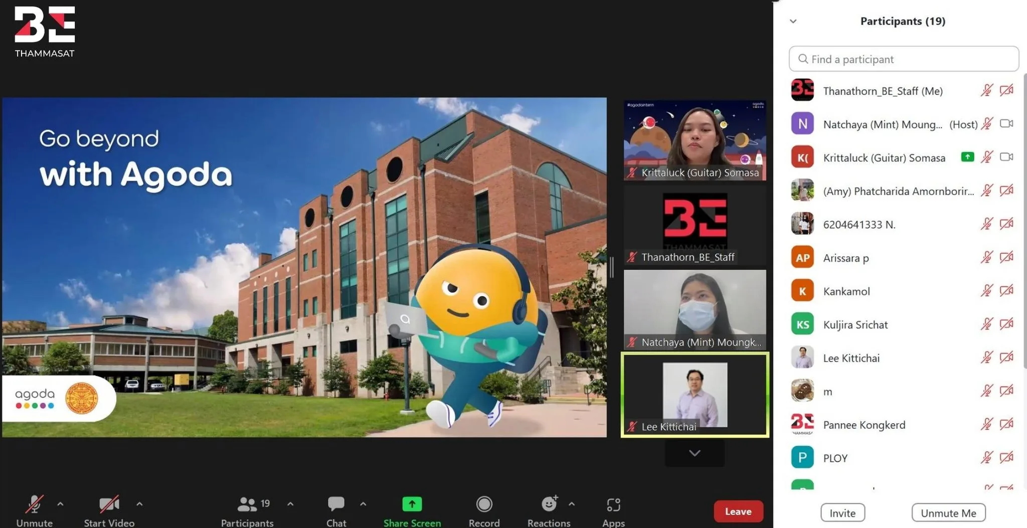Click the BE Thammasat logo
The image size is (1027, 528).
pos(45,32)
